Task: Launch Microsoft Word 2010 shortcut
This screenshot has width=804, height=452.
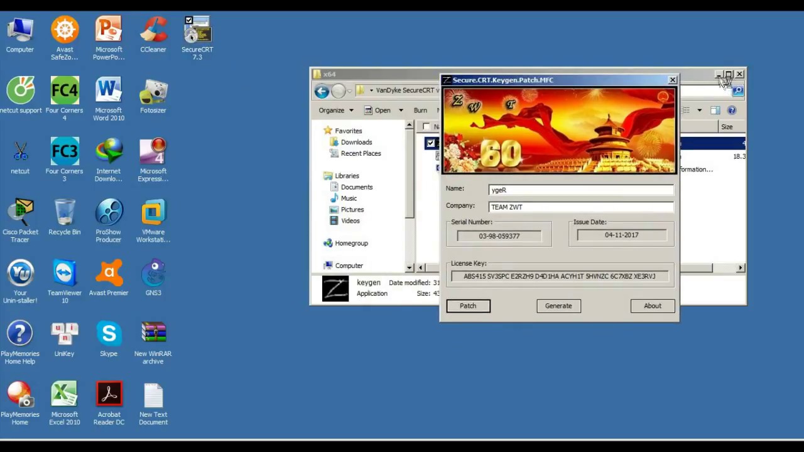Action: pyautogui.click(x=109, y=100)
